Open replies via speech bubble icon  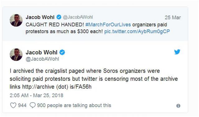pos(33,105)
